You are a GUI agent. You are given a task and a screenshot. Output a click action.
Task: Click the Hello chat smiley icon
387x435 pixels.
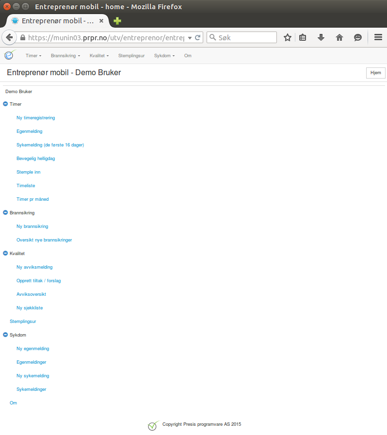point(358,37)
